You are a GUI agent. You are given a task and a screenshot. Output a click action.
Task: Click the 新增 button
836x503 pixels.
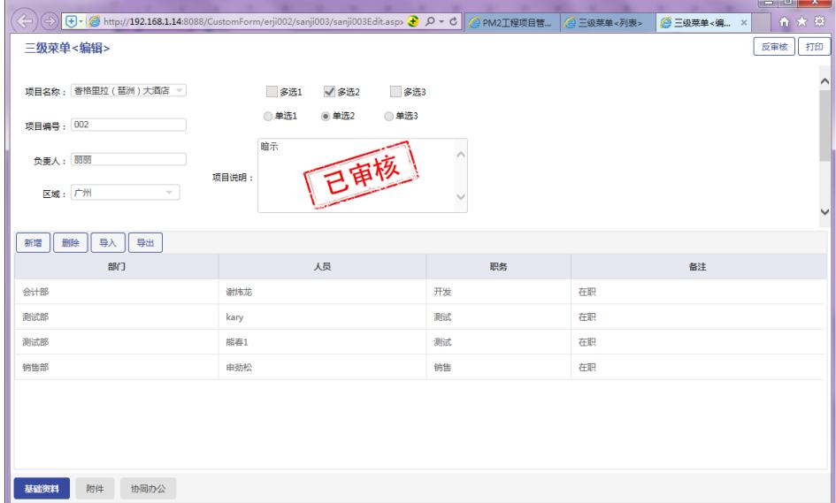click(32, 243)
